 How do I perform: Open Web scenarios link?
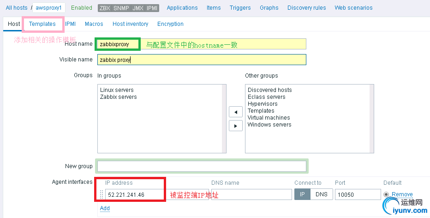pyautogui.click(x=353, y=8)
